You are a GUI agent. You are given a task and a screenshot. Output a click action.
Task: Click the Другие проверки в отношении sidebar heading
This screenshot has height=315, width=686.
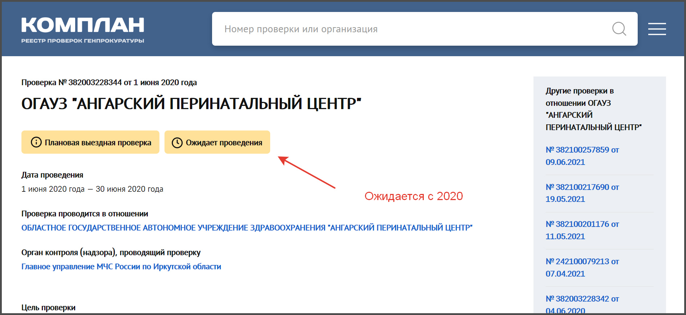click(x=593, y=109)
